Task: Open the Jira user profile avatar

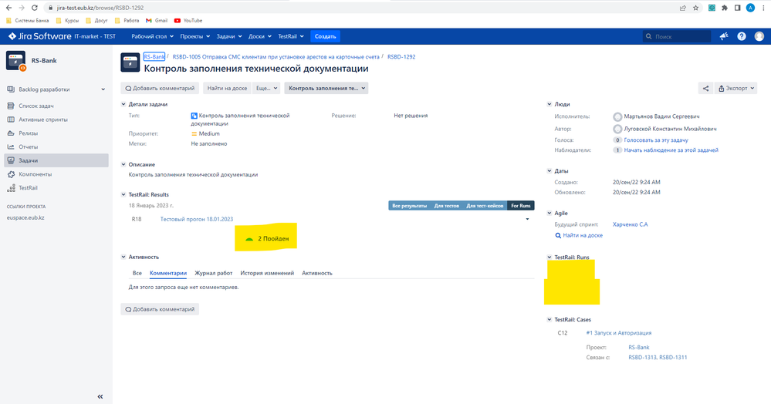Action: (759, 36)
